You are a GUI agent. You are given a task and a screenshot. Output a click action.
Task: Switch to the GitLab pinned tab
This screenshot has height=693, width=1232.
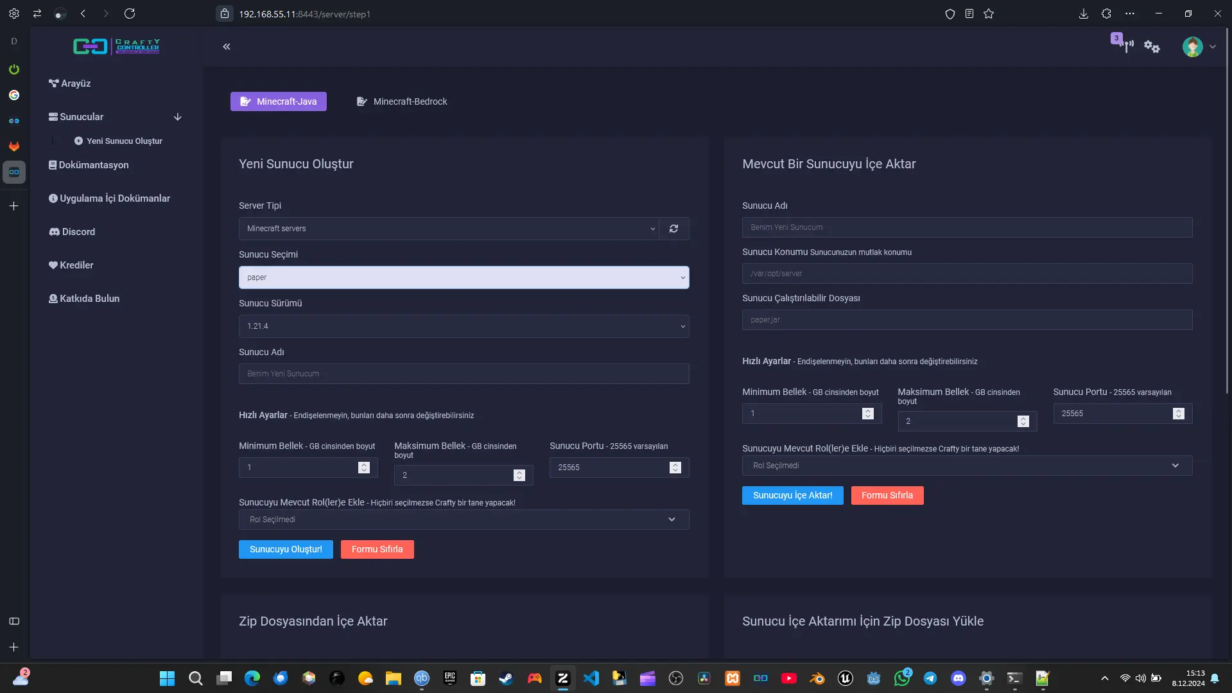14,146
